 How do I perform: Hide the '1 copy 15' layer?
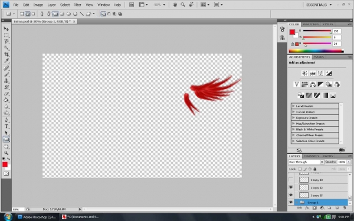[291, 195]
